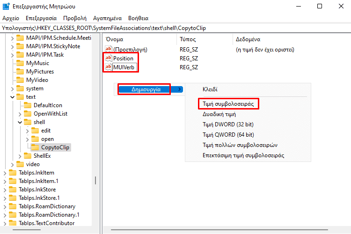Open the Προβολή menu
Viewport: 351px width, 234px height.
pos(75,18)
